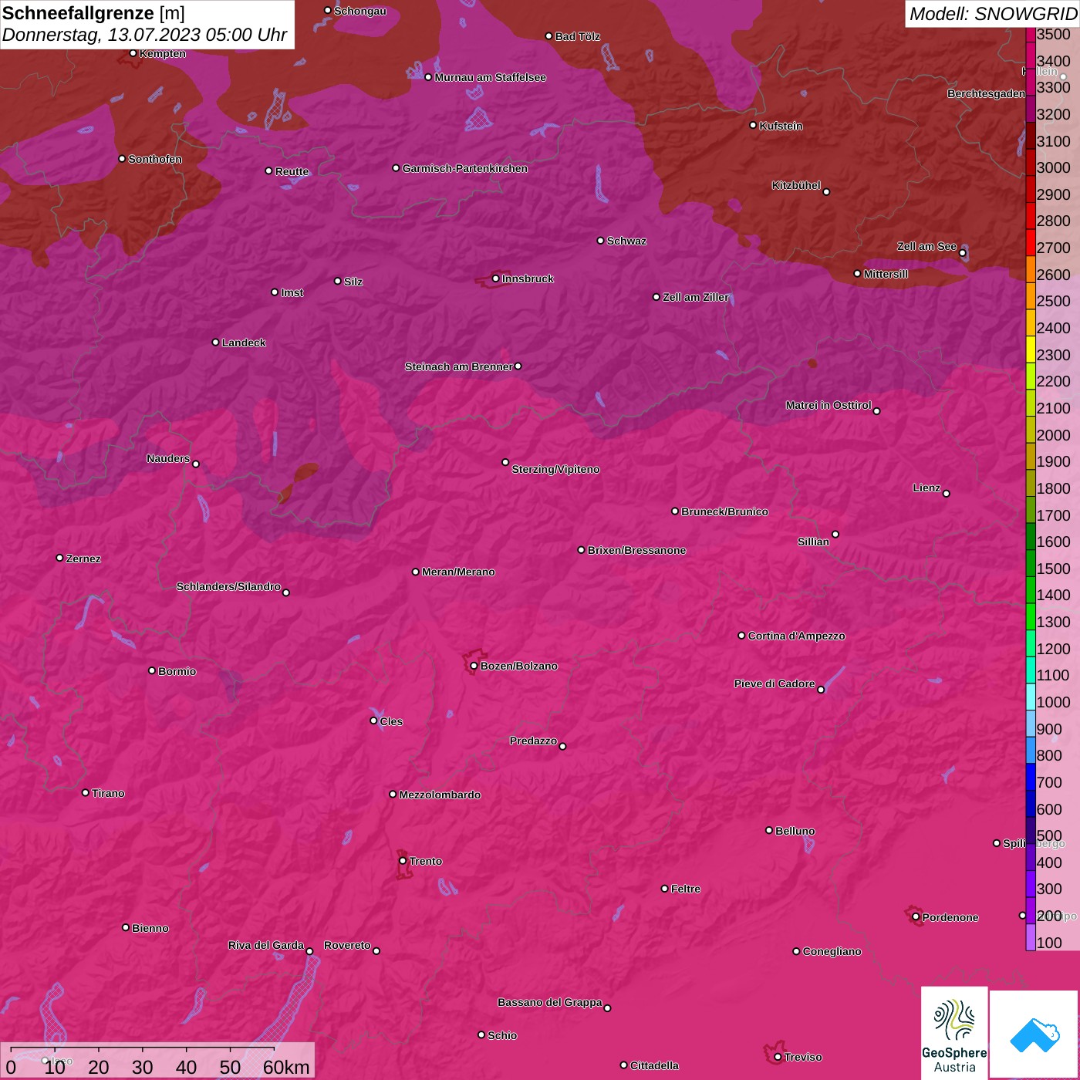
Task: Pick the blue 700 m legend swatch
Action: (x=1031, y=782)
